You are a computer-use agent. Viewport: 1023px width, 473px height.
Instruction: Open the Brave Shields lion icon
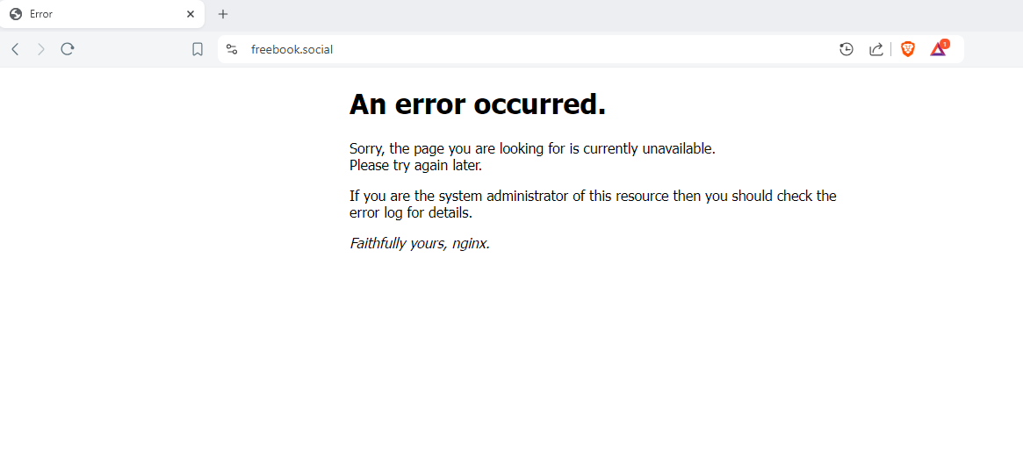907,49
